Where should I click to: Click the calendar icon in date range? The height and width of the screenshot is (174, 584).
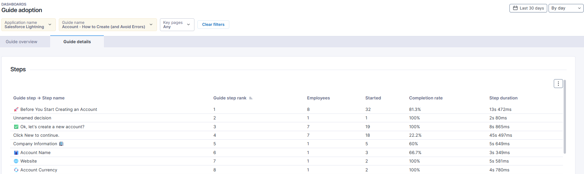(515, 8)
